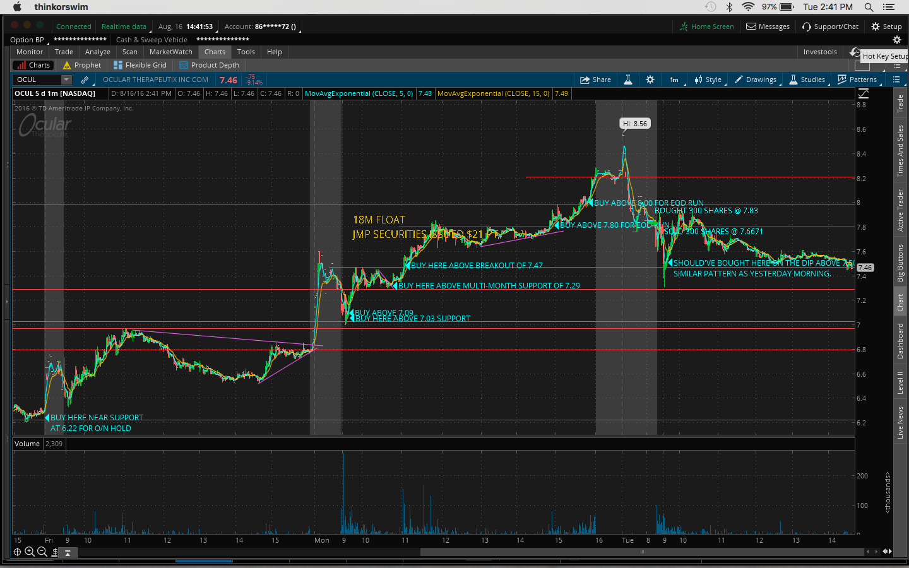
Task: Click the Volume subgraph label
Action: coord(27,444)
